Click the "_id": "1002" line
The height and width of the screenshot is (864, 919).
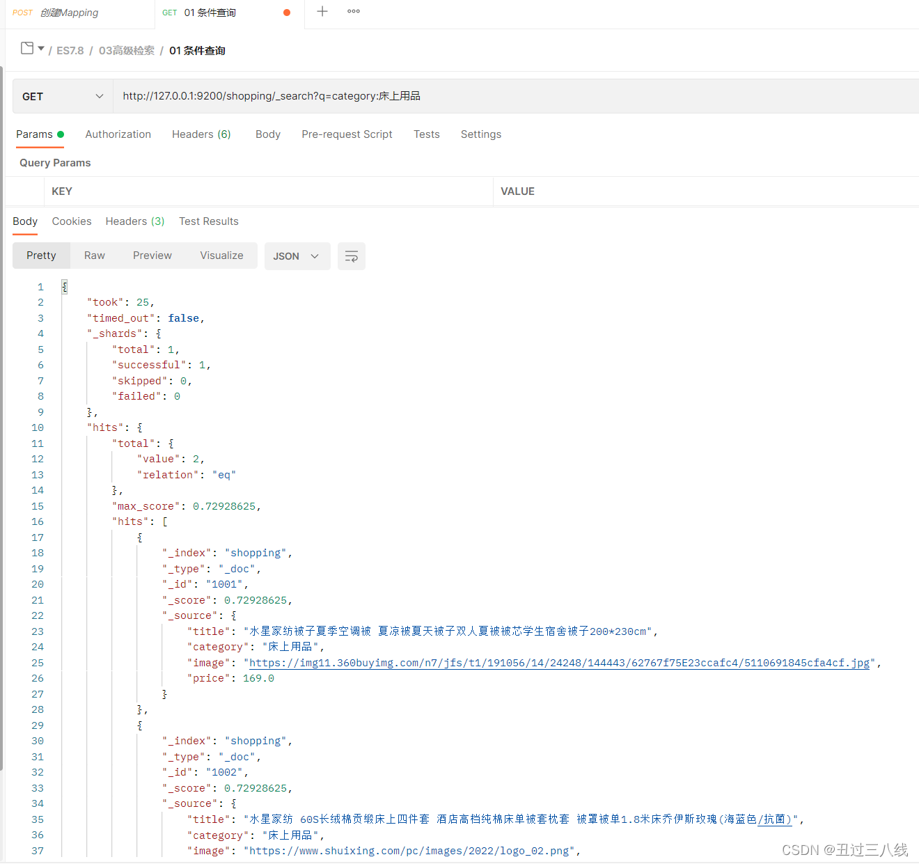[205, 772]
